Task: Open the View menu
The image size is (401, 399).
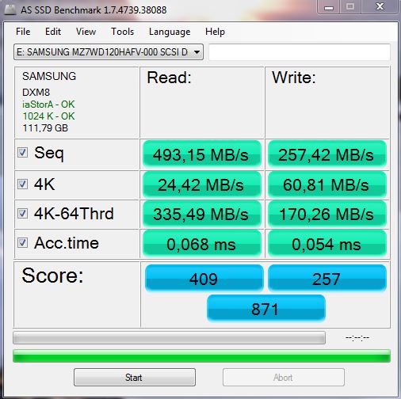Action: 86,32
